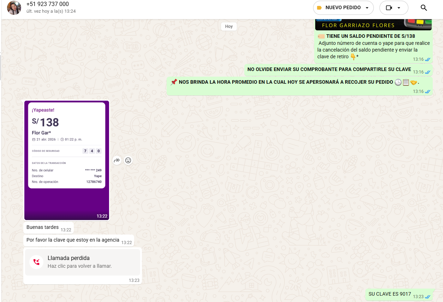The height and width of the screenshot is (302, 443).
Task: Click Llamada perdida to call back
Action: (68, 258)
